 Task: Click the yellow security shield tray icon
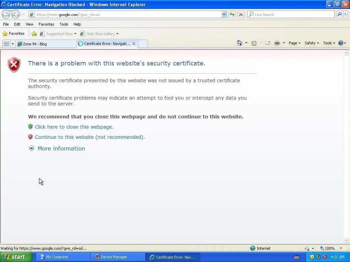(312, 257)
